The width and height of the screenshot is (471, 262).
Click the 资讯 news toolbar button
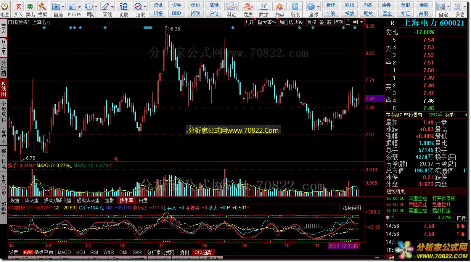(158, 5)
